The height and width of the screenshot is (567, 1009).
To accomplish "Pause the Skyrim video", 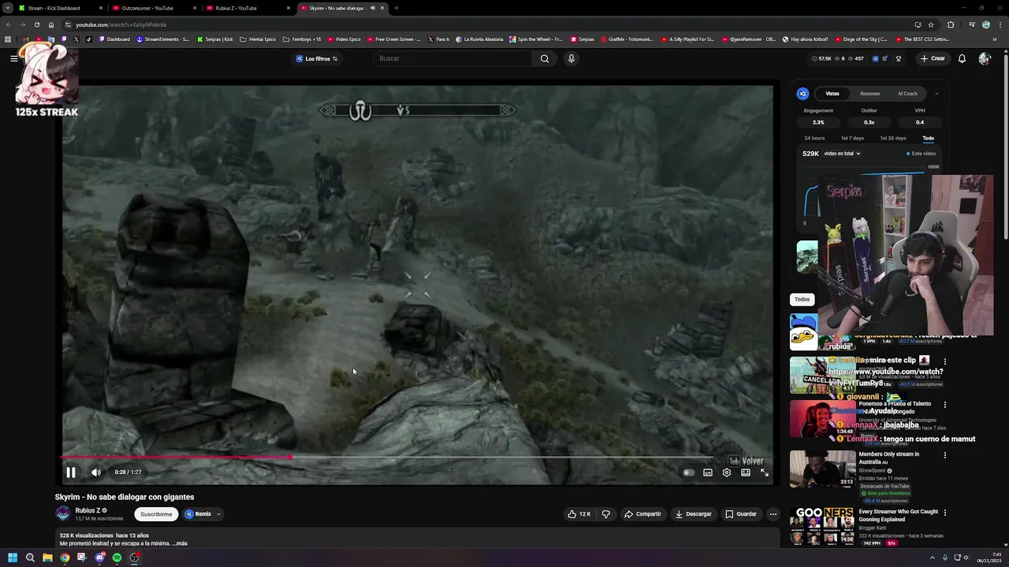I will 70,472.
